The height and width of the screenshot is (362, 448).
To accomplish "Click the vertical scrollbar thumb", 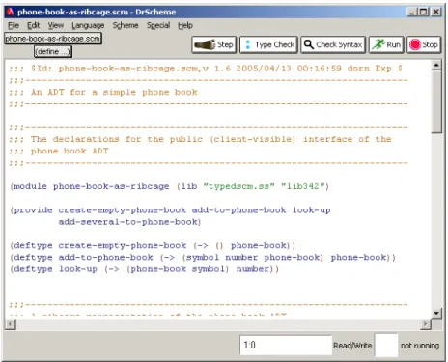I will 436,101.
